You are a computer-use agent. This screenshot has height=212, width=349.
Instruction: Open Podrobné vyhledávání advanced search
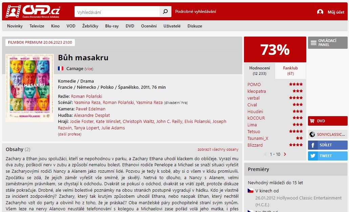pyautogui.click(x=196, y=12)
